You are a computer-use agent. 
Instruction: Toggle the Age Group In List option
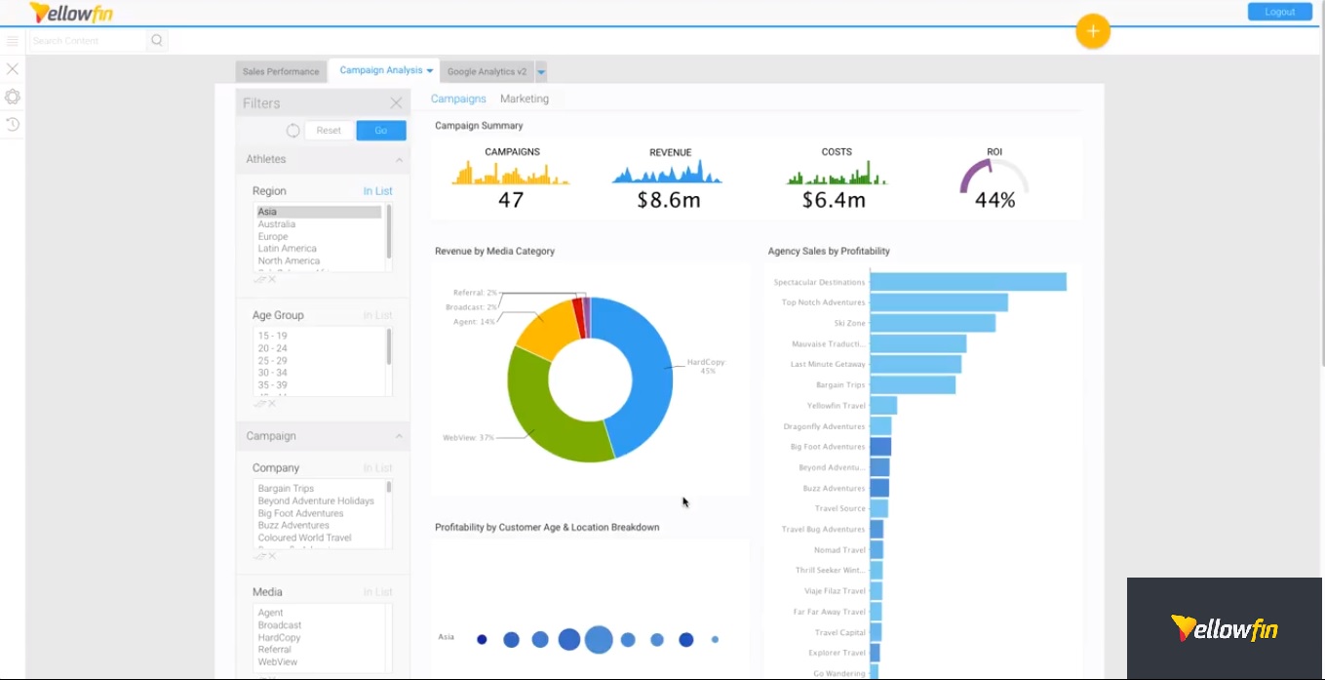tap(378, 315)
